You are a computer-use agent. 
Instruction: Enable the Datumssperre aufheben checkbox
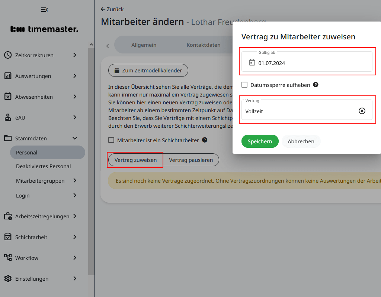(x=244, y=85)
